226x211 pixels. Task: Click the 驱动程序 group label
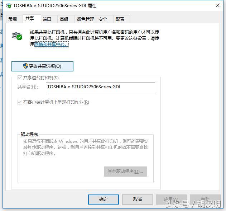coord(29,134)
